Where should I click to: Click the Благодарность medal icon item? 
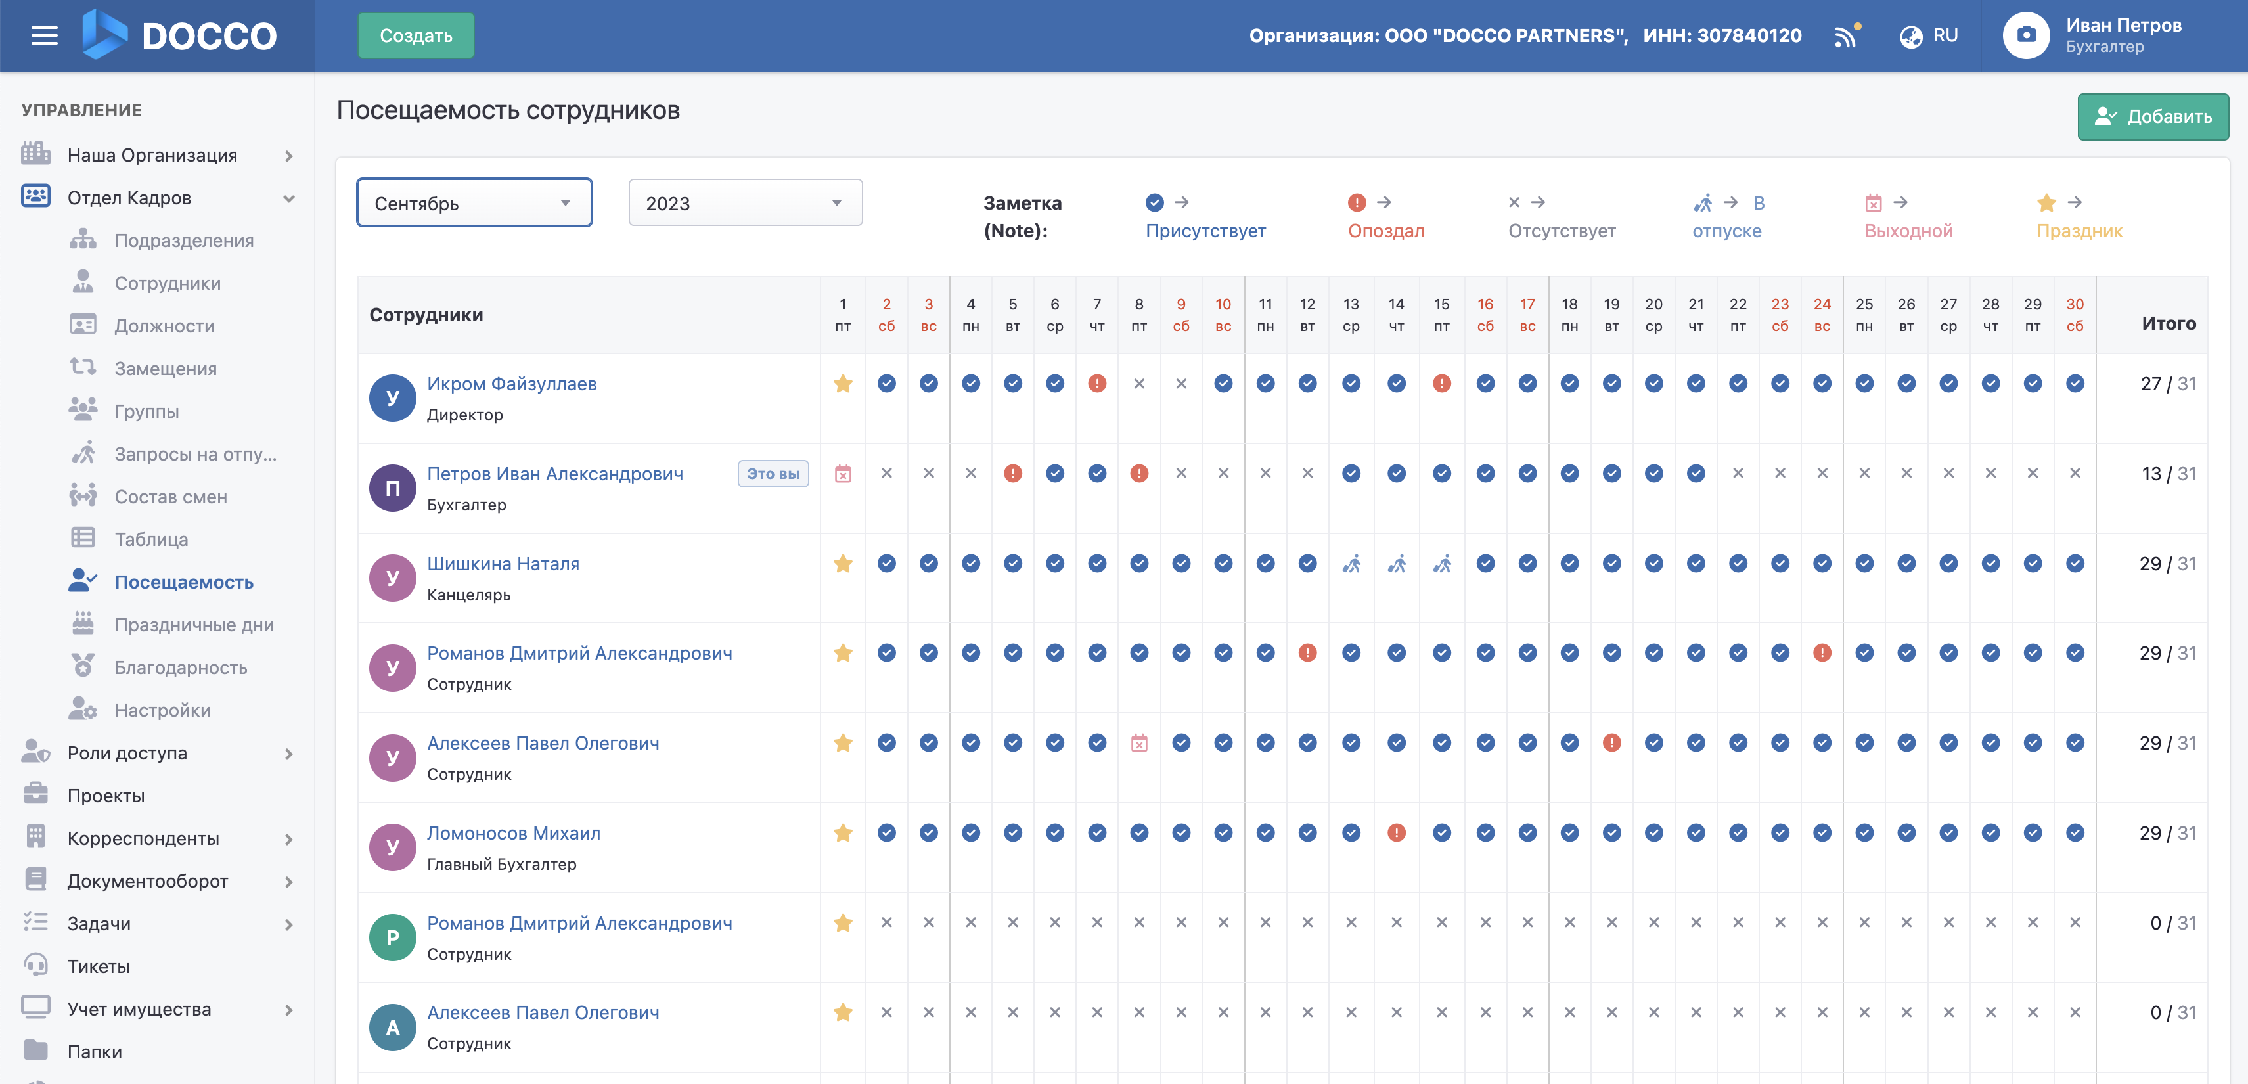pos(181,667)
